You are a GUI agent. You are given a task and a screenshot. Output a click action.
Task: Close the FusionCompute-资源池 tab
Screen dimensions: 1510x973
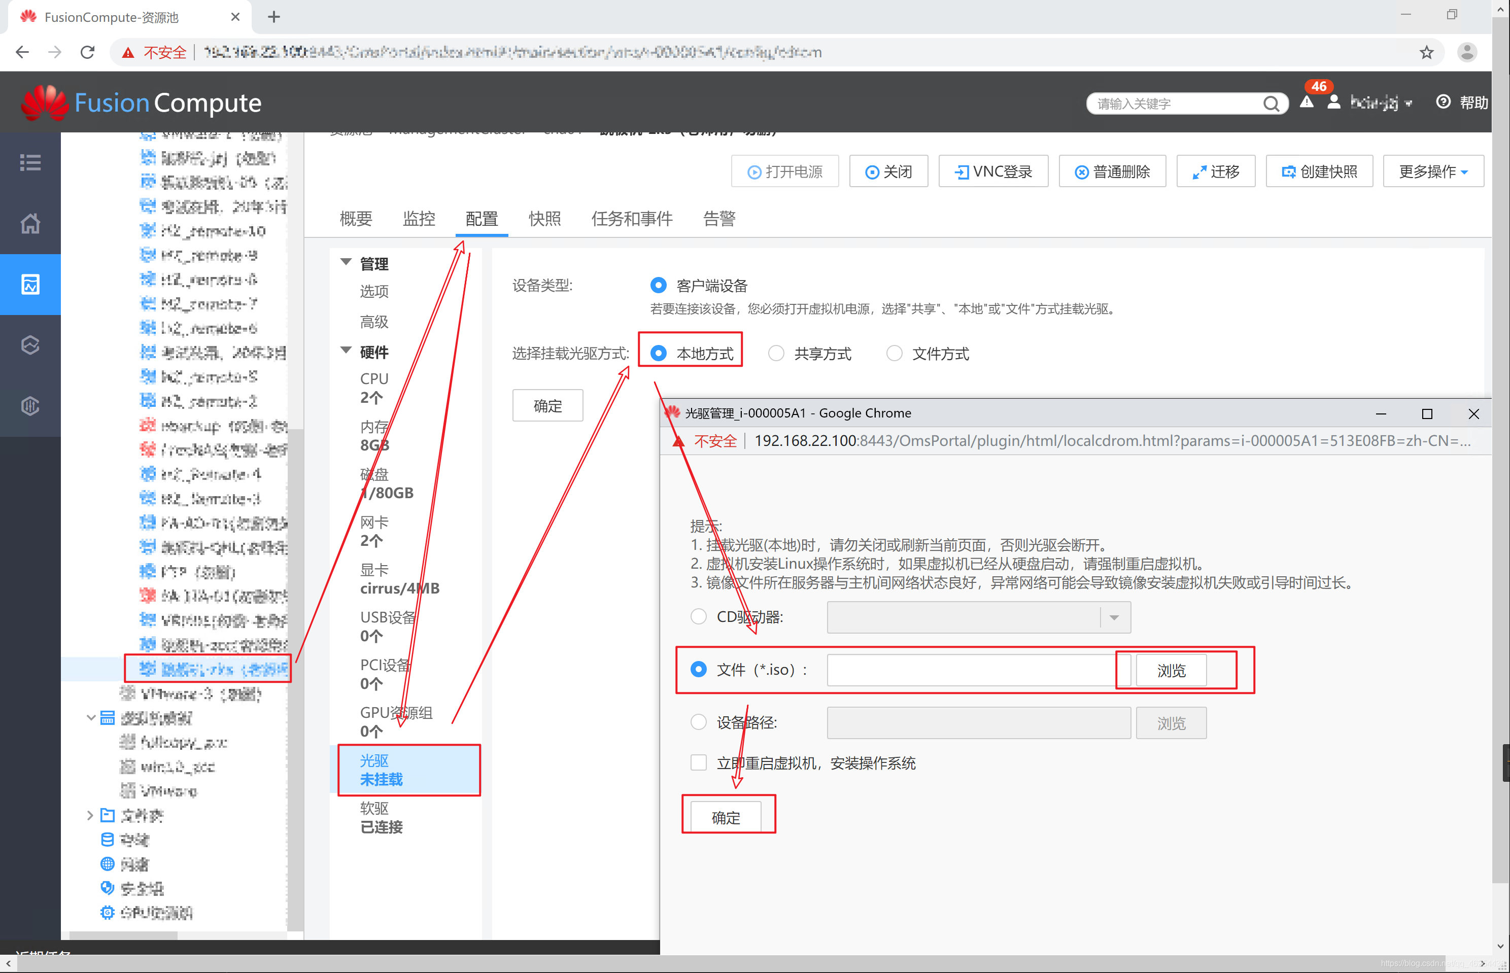[x=235, y=16]
